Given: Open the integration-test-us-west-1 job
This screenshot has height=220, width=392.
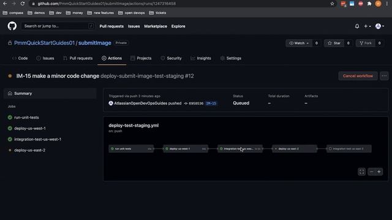Looking at the screenshot, I should coord(37,139).
